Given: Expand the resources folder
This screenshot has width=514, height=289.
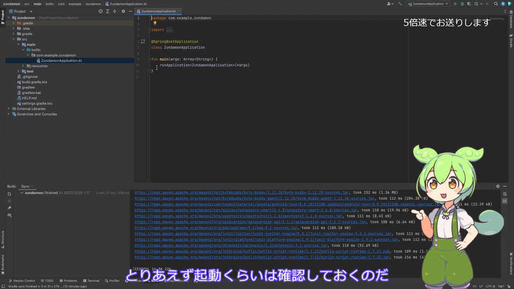Looking at the screenshot, I should 23,66.
